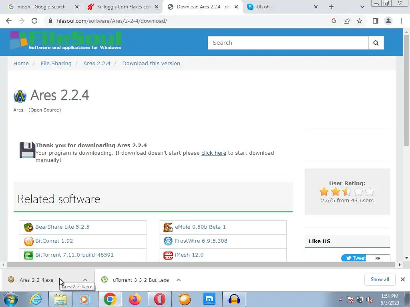Viewport: 410px width, 307px height.
Task: Open Opera from the taskbar
Action: coord(160,299)
